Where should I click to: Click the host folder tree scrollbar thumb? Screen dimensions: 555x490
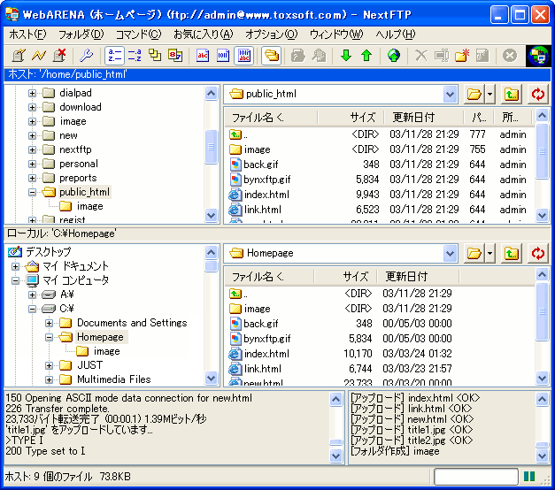(x=211, y=147)
